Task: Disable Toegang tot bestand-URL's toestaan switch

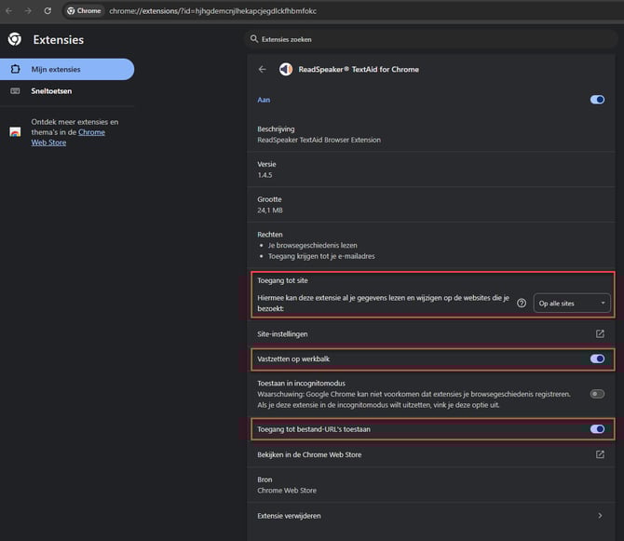Action: (x=597, y=429)
